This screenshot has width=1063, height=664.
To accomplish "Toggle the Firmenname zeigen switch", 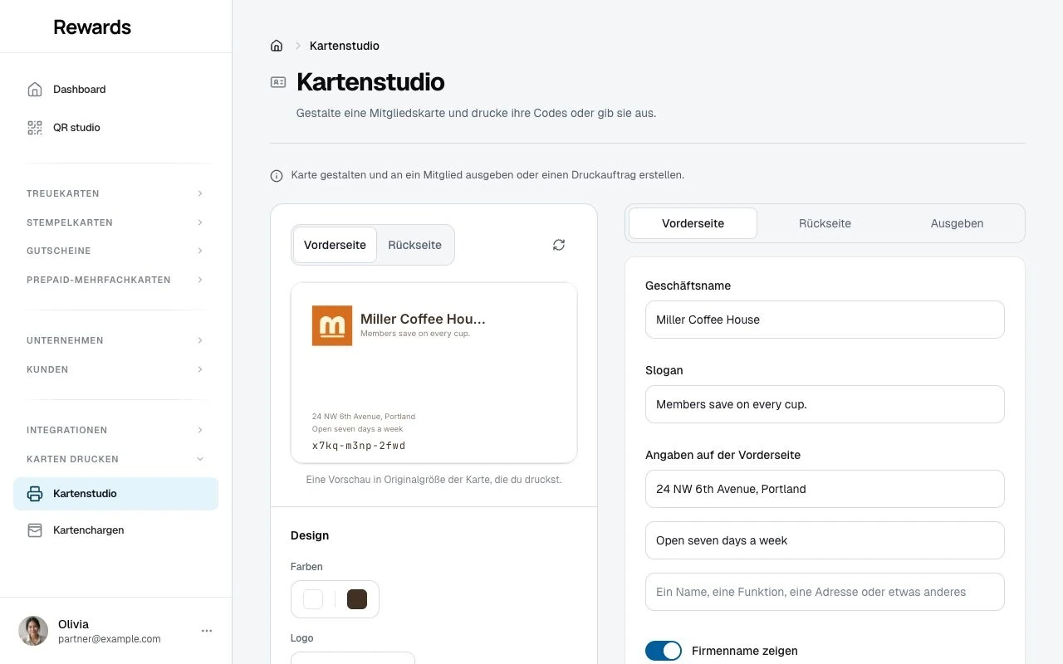I will point(664,651).
